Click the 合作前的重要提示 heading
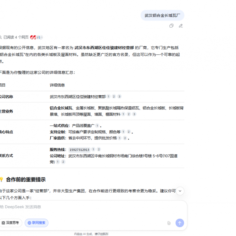 [x=25, y=179]
